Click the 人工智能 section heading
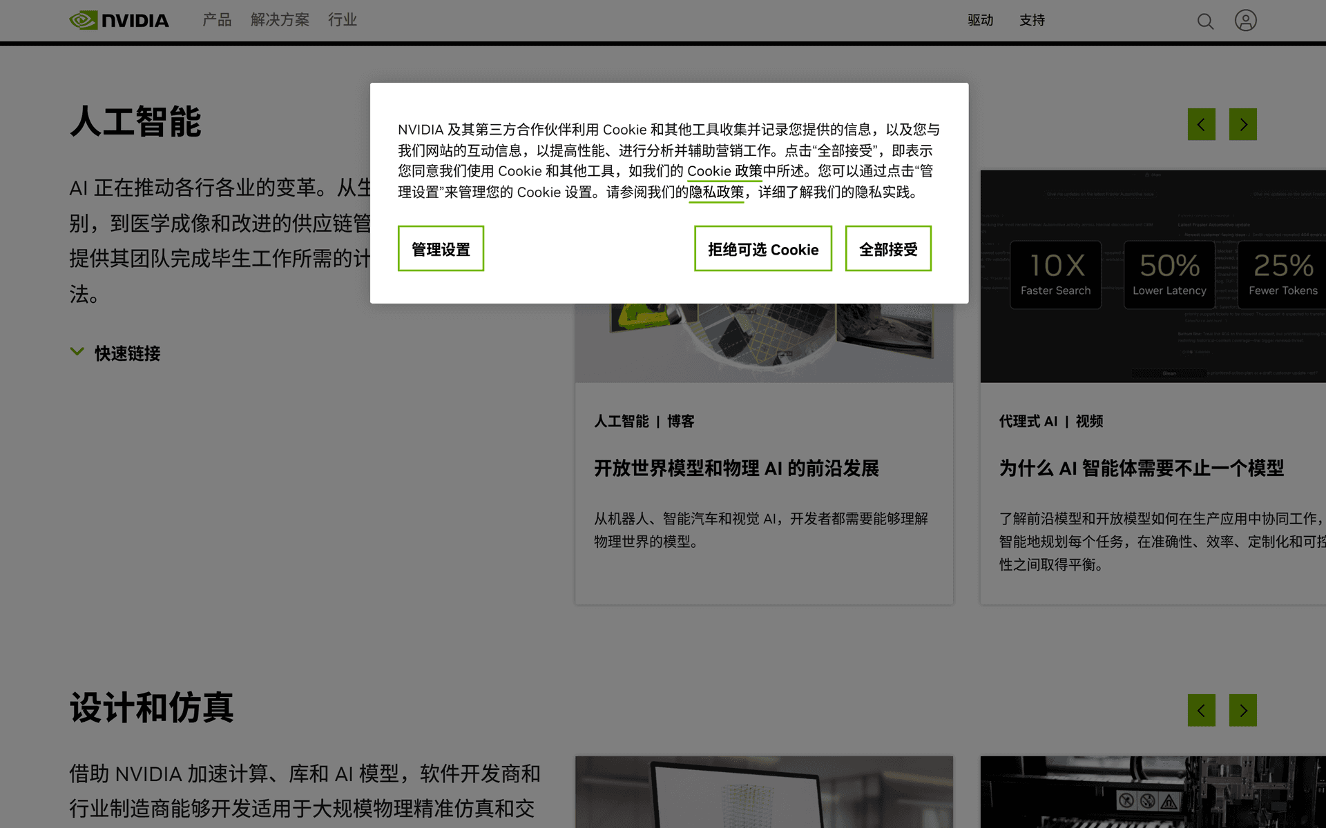Image resolution: width=1326 pixels, height=828 pixels. pyautogui.click(x=135, y=121)
